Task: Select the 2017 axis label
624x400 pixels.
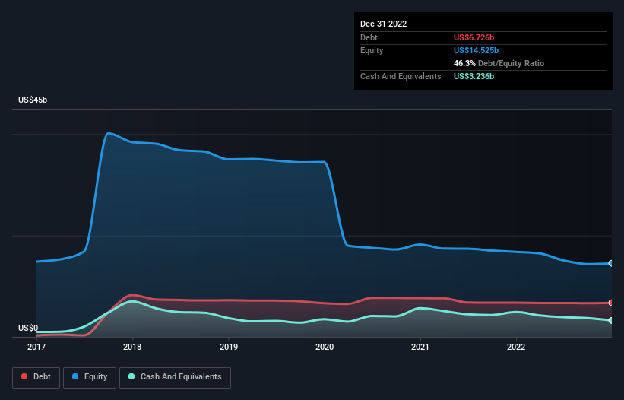Action: [x=36, y=347]
